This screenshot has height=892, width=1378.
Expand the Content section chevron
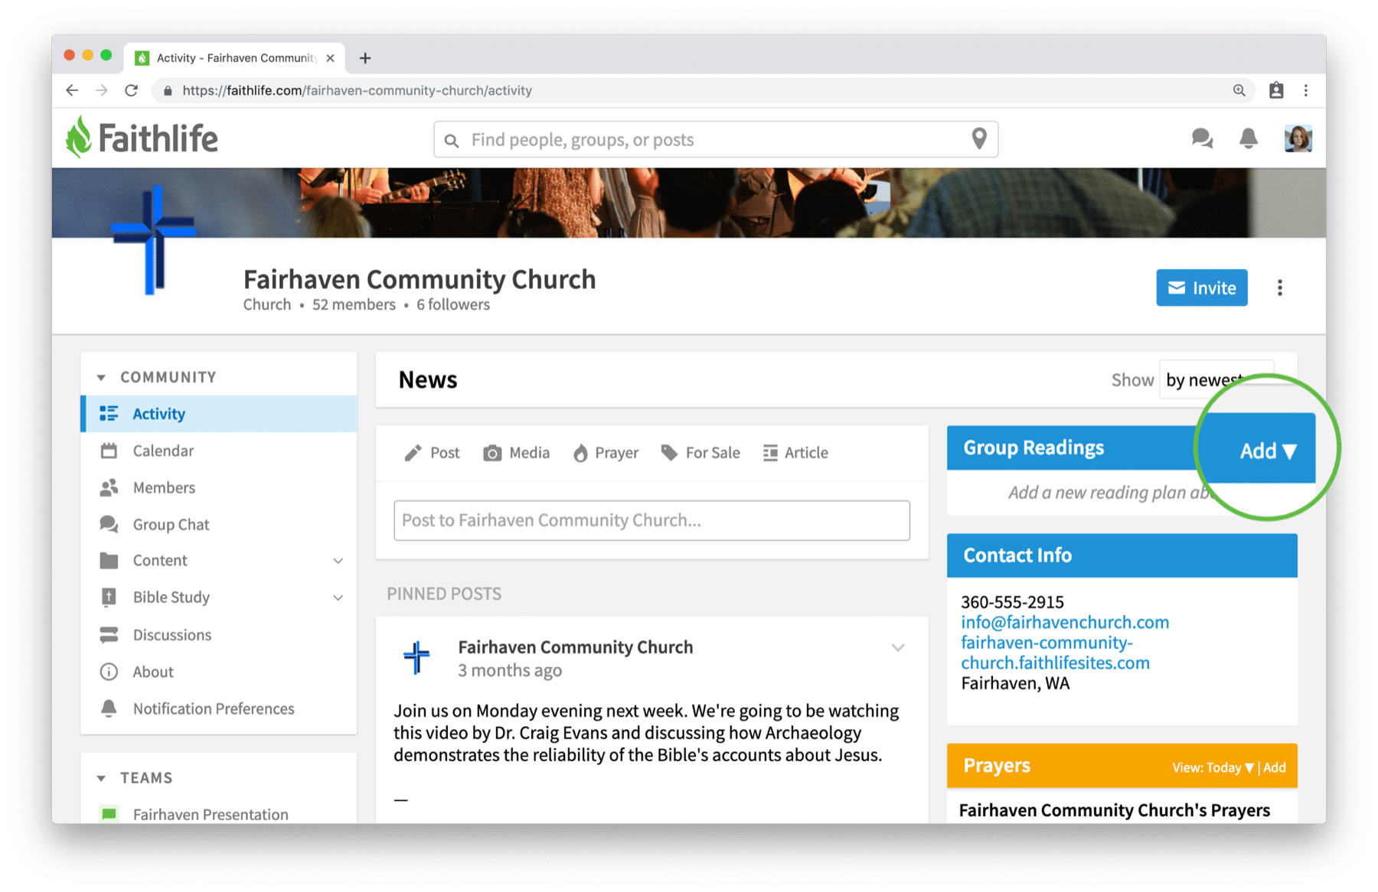tap(338, 561)
